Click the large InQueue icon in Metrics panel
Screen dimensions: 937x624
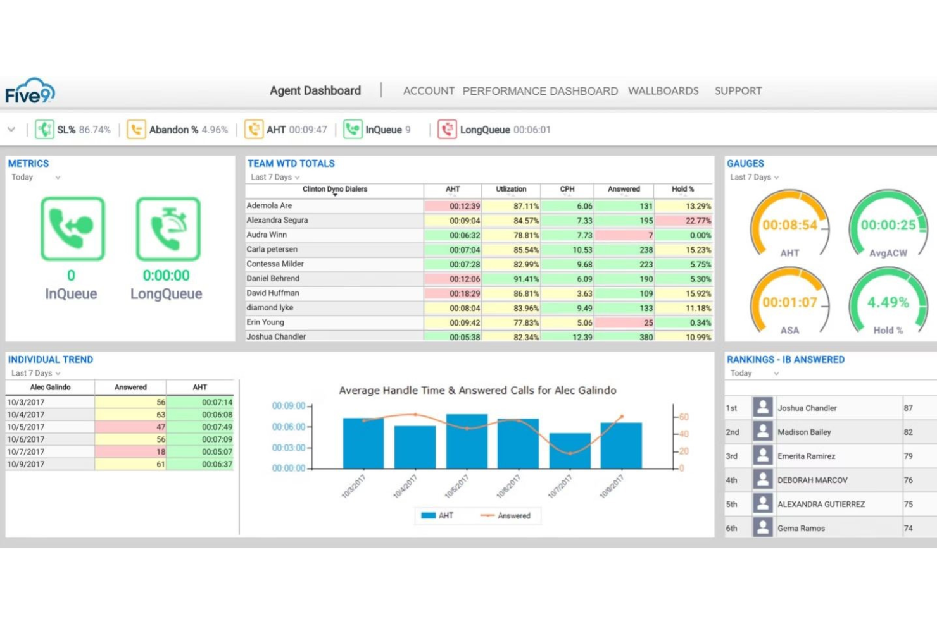point(72,229)
